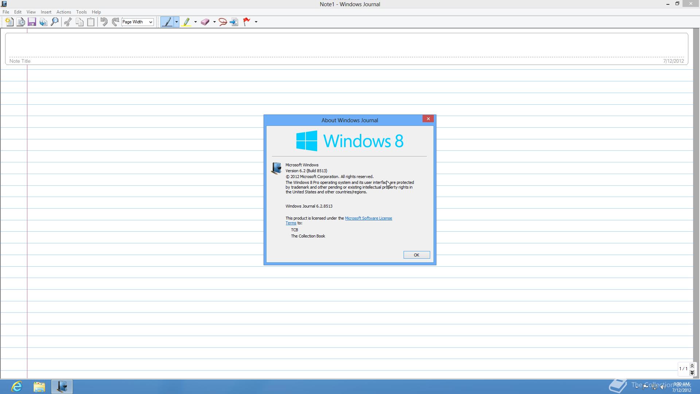Click Windows Journal title bar icon

[4, 4]
